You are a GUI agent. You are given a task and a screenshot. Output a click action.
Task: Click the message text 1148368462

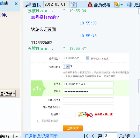[x=42, y=43]
